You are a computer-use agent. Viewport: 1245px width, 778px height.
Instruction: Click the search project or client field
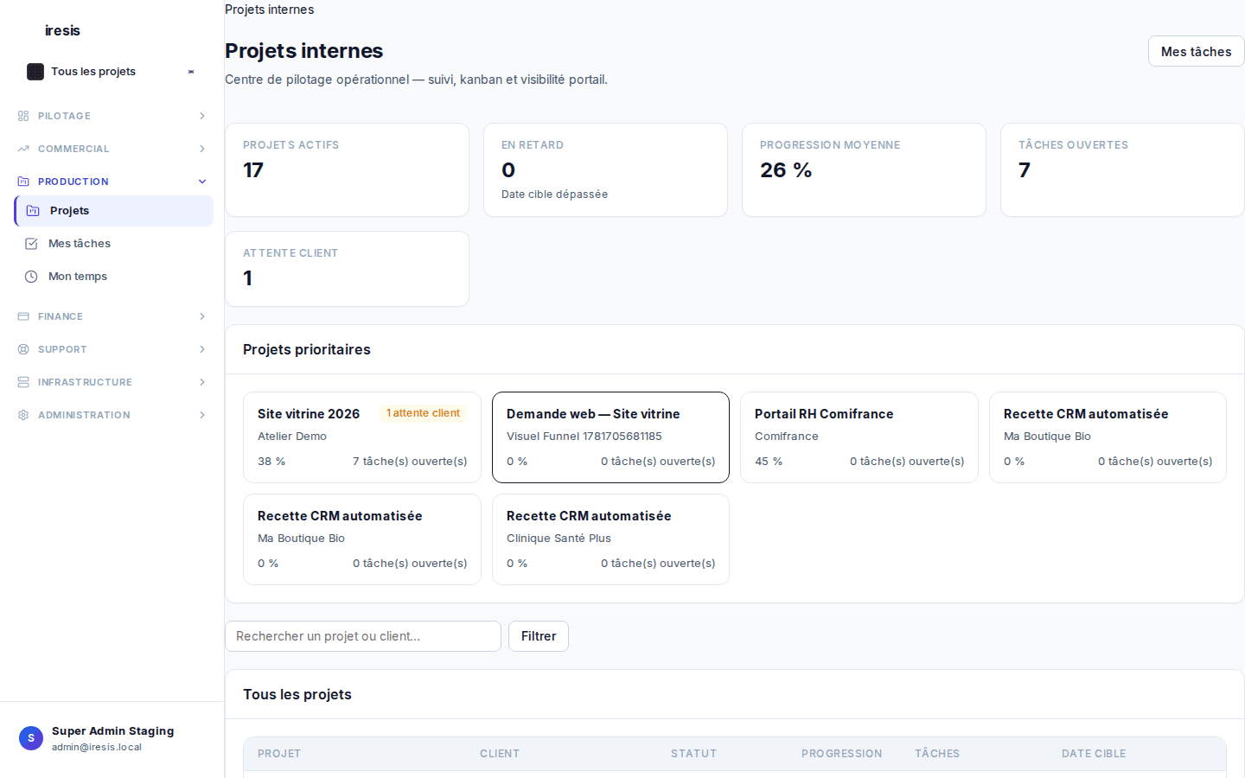tap(363, 636)
